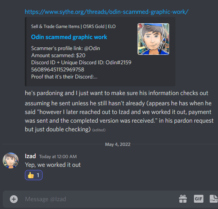Click the he's pardoning message text
The height and width of the screenshot is (209, 218).
117,93
